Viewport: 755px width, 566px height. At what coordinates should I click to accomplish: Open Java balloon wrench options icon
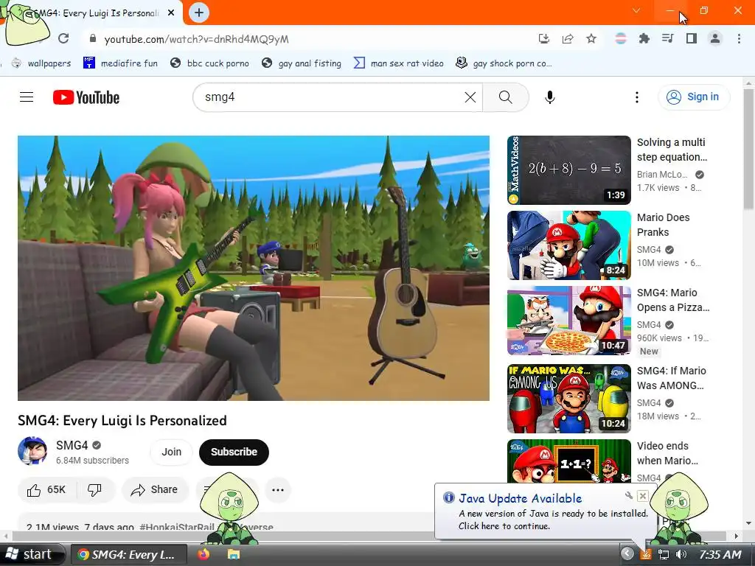(x=628, y=496)
